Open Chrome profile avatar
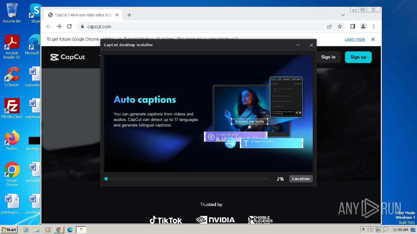This screenshot has width=417, height=234. click(363, 27)
